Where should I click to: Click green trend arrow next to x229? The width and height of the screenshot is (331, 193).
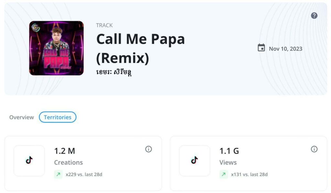(58, 175)
